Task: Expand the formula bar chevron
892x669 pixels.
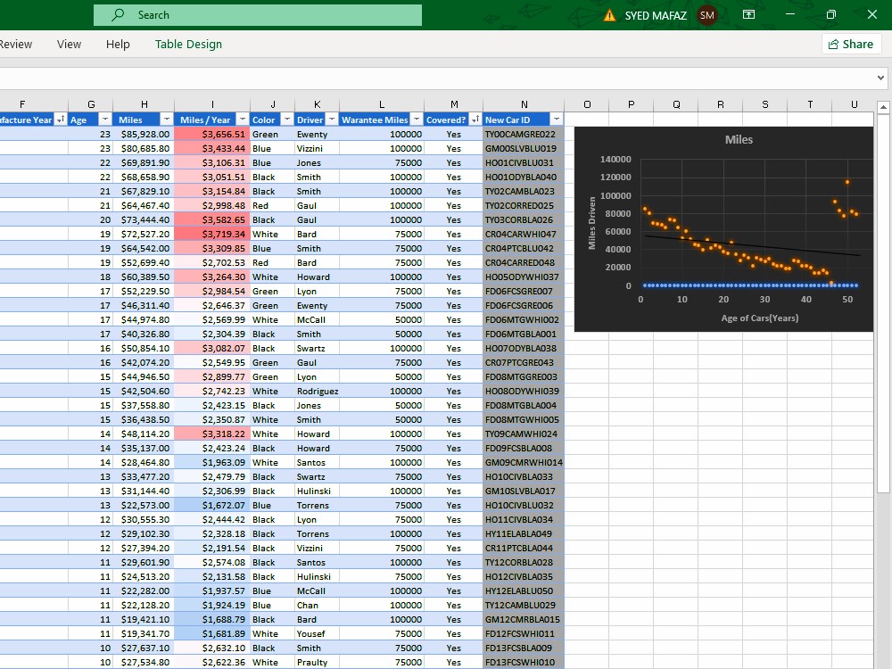Action: 880,78
